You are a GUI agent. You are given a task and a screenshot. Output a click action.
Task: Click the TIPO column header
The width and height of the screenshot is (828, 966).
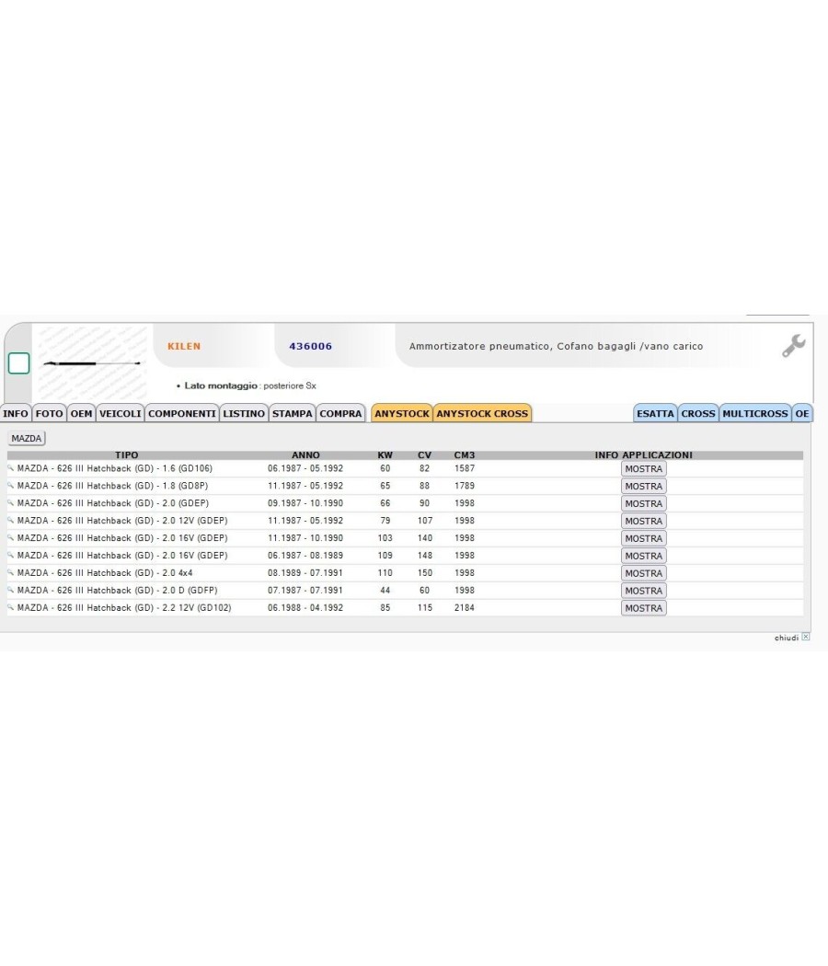(x=126, y=454)
